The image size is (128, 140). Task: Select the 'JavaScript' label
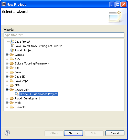click(x=21, y=81)
